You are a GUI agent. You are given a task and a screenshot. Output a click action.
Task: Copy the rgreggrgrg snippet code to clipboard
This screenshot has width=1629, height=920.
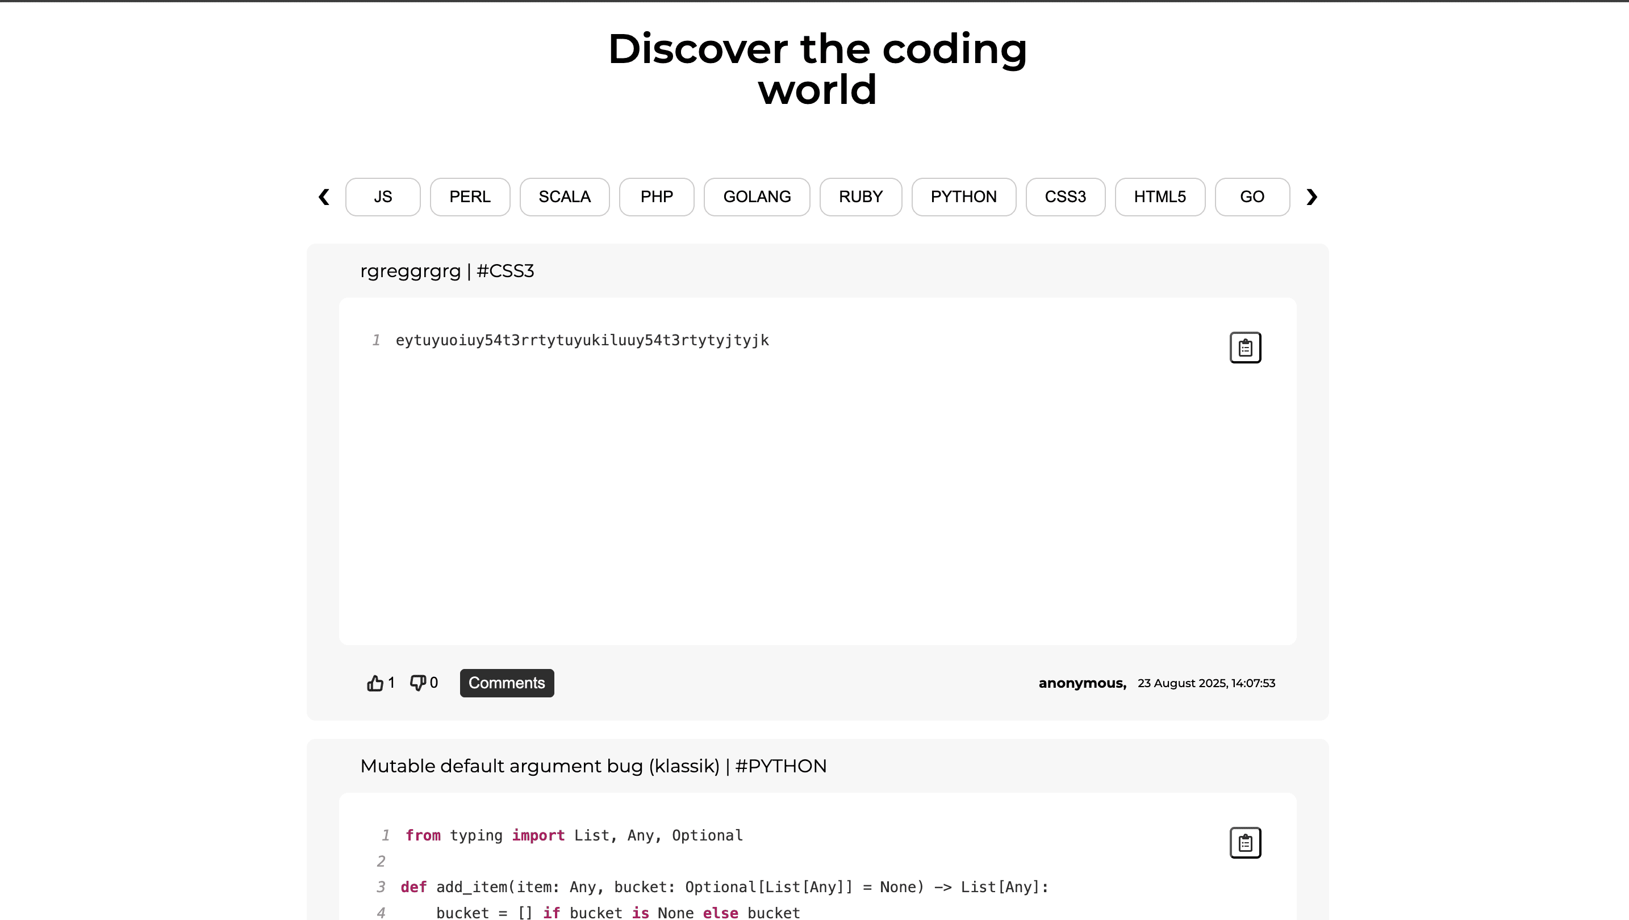click(1245, 347)
